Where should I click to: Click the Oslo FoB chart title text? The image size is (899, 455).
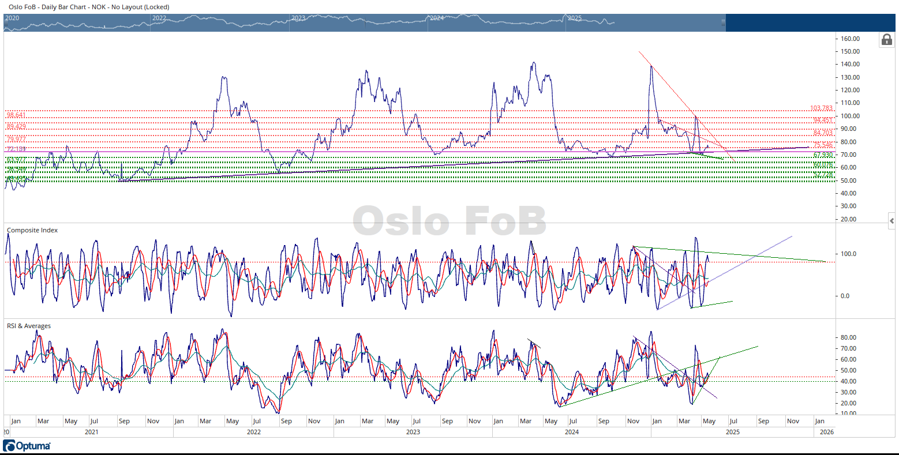[x=89, y=7]
